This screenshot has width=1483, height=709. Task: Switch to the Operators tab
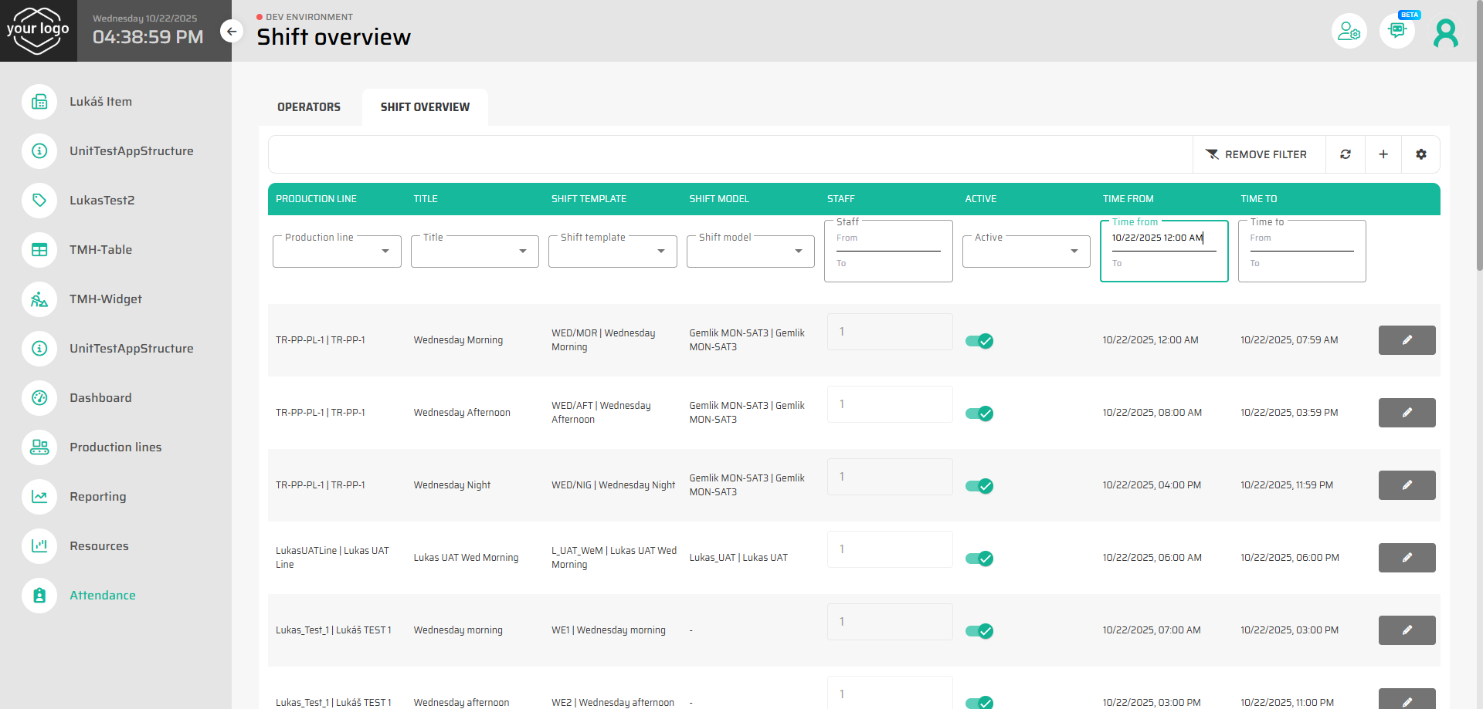point(309,107)
